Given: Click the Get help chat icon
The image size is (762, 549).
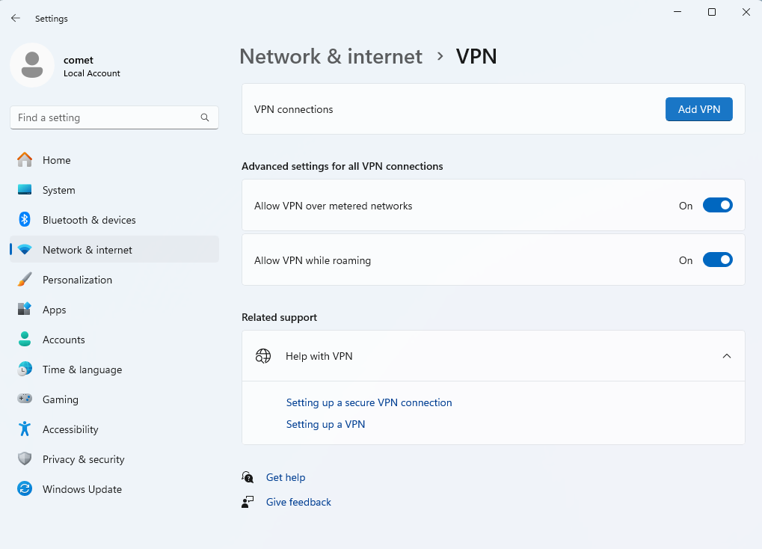Looking at the screenshot, I should (x=248, y=477).
